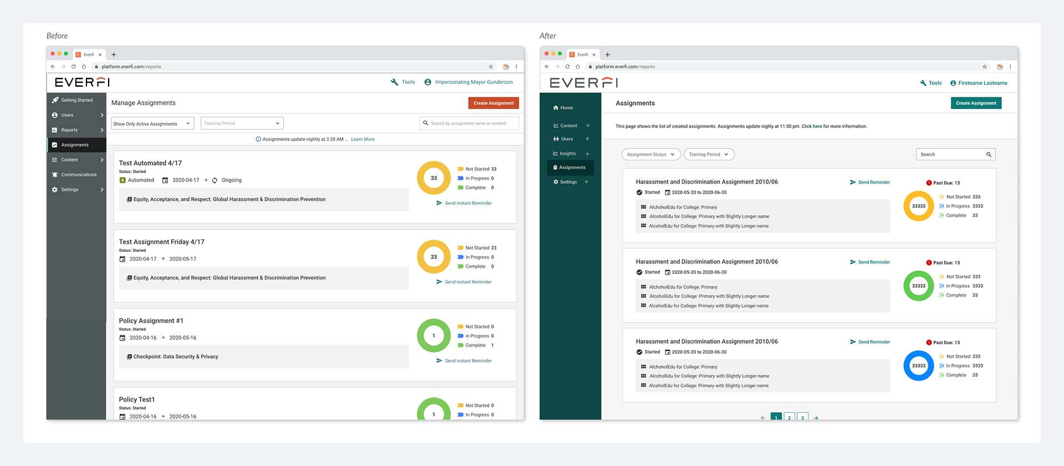Viewport: 1064px width, 466px height.
Task: Expand Settings plus icon in After sidebar
Action: point(586,182)
